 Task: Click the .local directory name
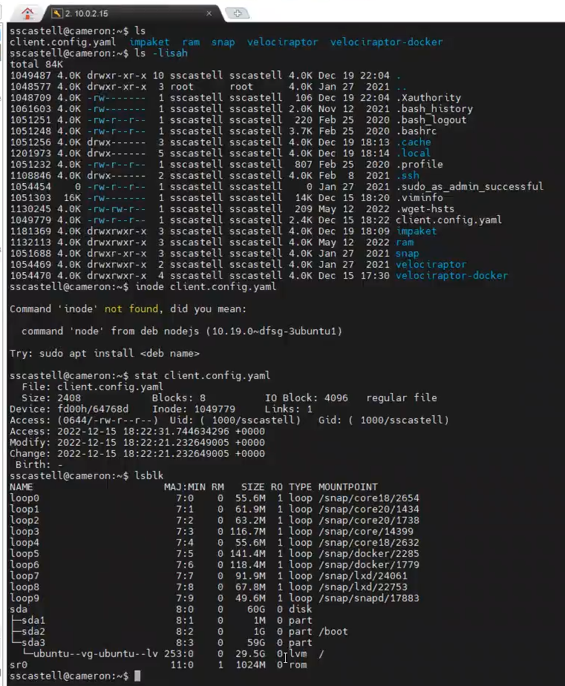pyautogui.click(x=414, y=153)
